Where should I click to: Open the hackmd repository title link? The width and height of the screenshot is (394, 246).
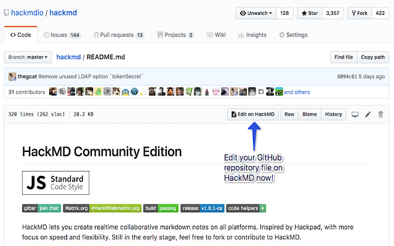pos(63,13)
